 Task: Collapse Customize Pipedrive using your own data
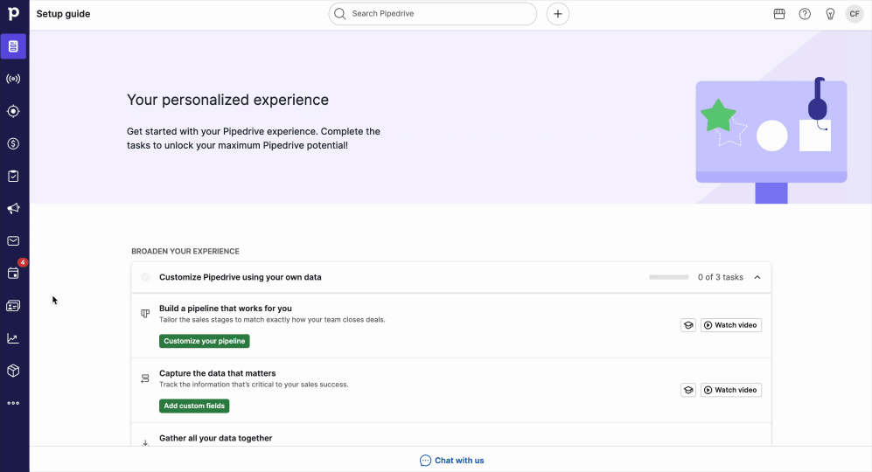coord(757,277)
